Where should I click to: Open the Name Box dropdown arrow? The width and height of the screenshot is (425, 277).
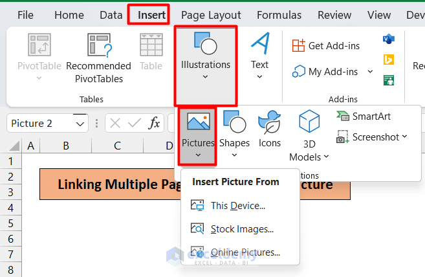[x=81, y=123]
